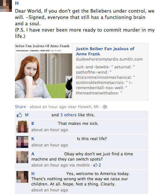Click the Howell, MI location text
The height and width of the screenshot is (194, 155).
pyautogui.click(x=88, y=107)
